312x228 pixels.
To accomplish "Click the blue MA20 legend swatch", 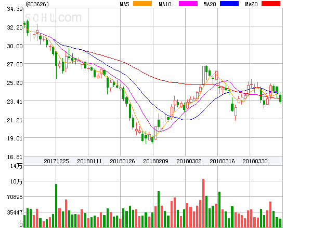I will (x=229, y=4).
